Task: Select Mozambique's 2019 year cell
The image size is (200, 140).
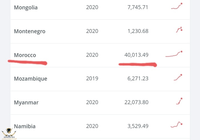Action: coord(92,79)
